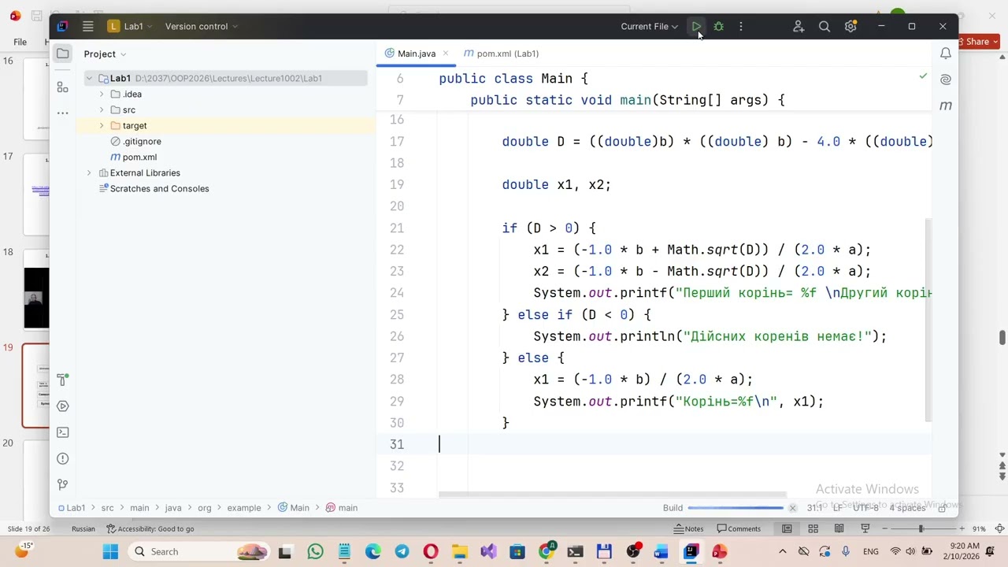Start debugging with the bug icon
The image size is (1008, 567).
[718, 26]
